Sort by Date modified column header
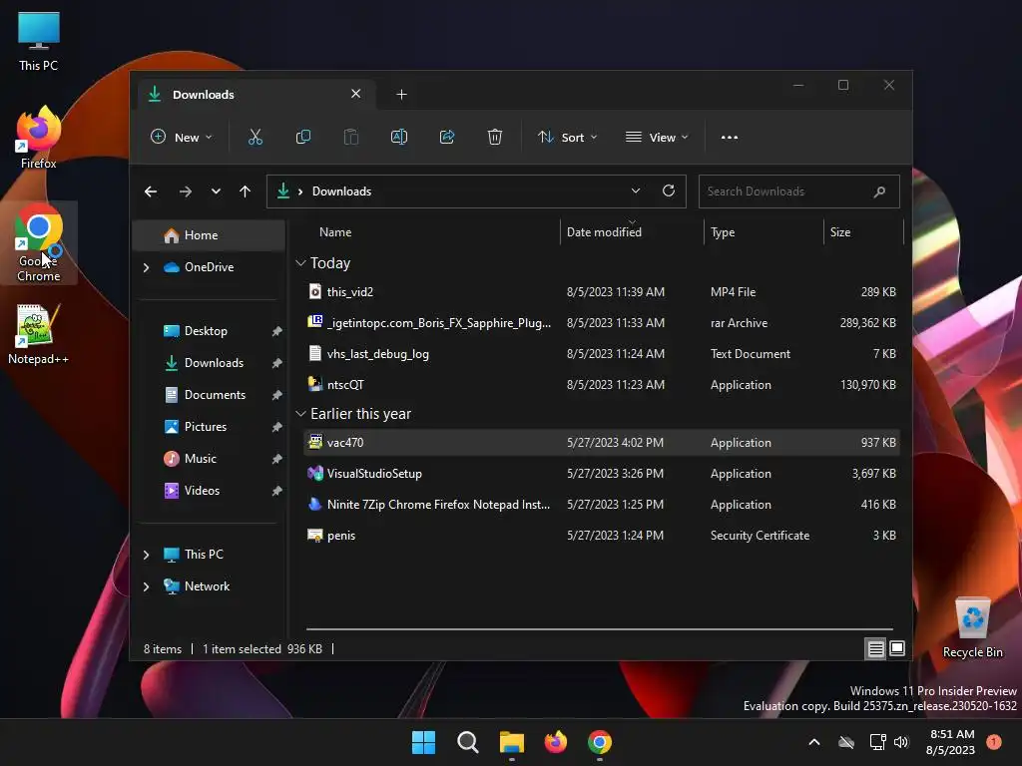The width and height of the screenshot is (1022, 766). (632, 231)
